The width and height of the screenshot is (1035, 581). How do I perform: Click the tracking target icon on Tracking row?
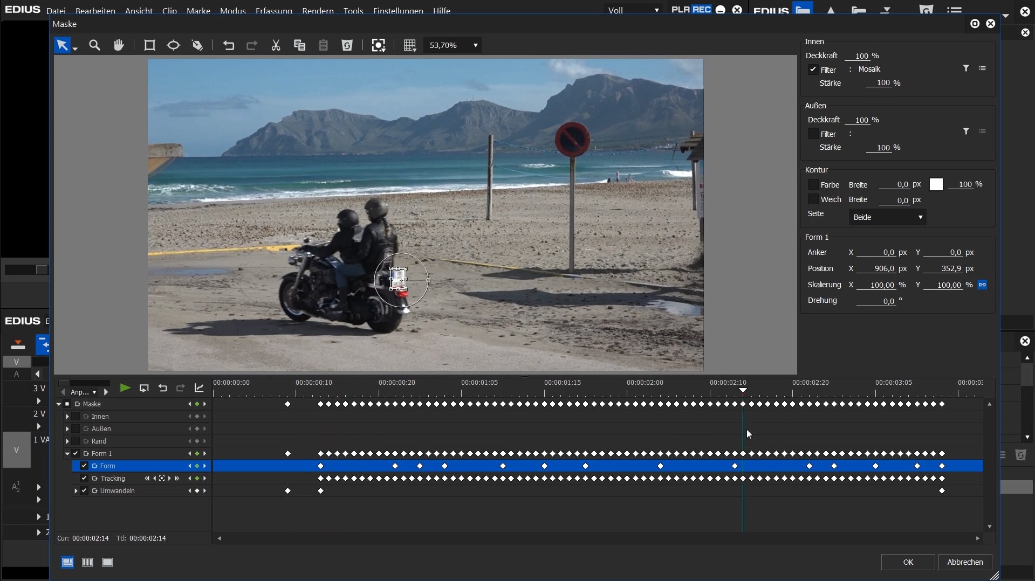click(x=162, y=479)
